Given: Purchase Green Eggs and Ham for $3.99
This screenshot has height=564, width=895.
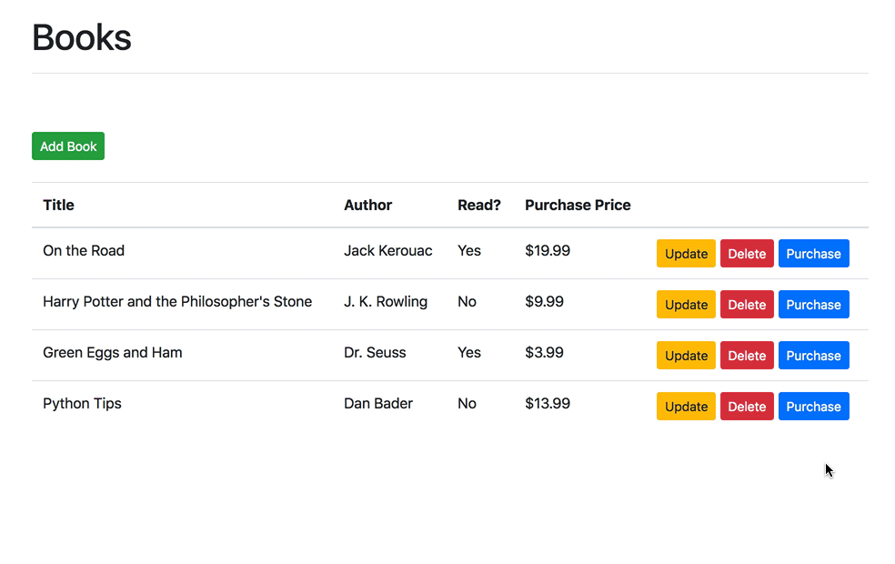Looking at the screenshot, I should coord(813,355).
